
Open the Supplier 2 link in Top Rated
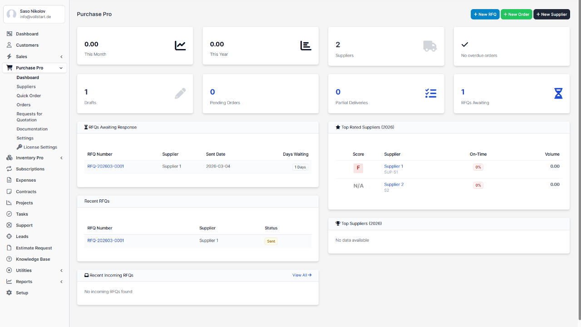click(394, 184)
